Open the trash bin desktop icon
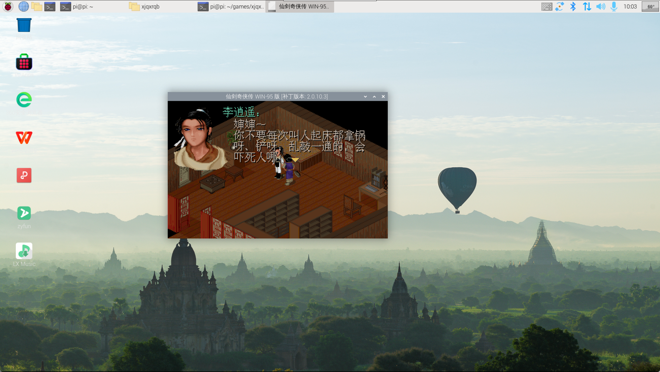 [24, 25]
